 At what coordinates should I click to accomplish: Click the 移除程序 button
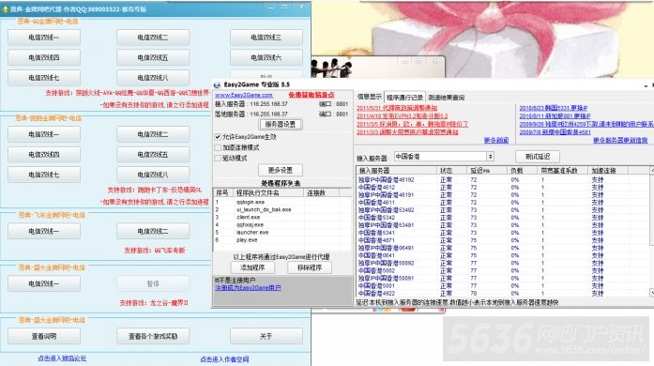[x=310, y=267]
